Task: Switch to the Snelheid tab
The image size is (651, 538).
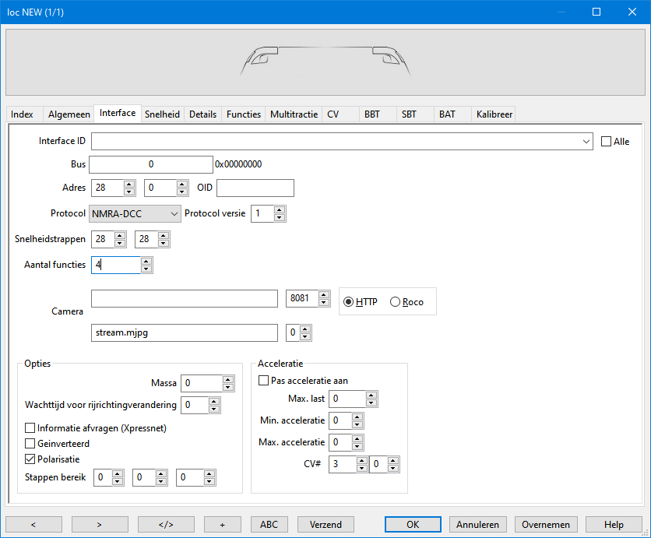Action: (162, 114)
